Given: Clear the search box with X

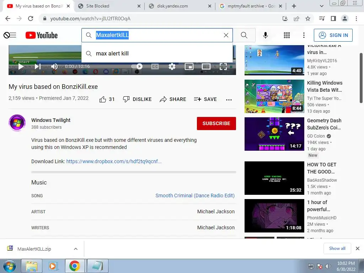Looking at the screenshot, I should [x=226, y=35].
